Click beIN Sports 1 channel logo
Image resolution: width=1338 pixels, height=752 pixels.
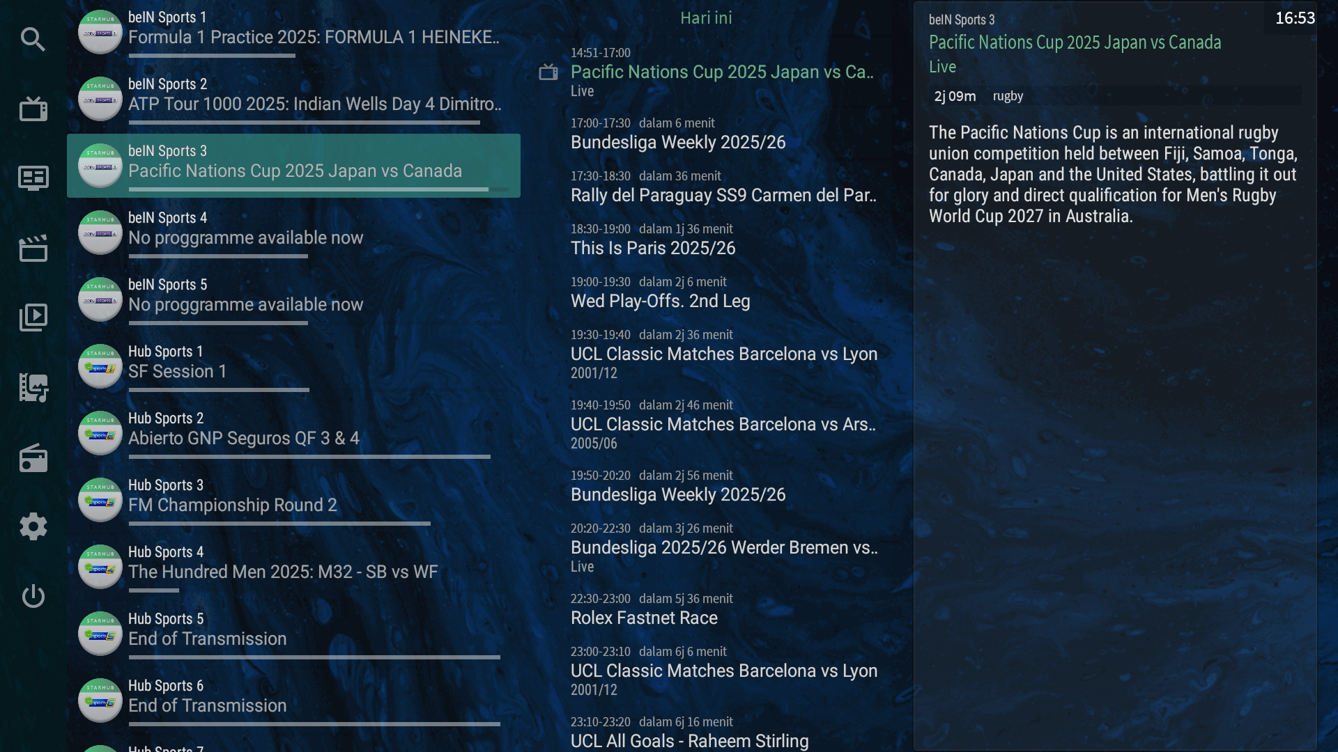click(x=100, y=32)
